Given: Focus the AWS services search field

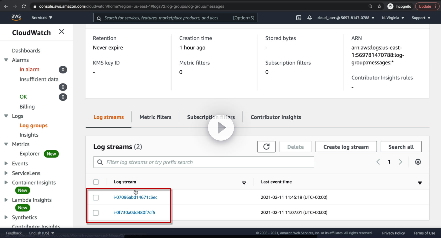Looking at the screenshot, I should coord(175,18).
